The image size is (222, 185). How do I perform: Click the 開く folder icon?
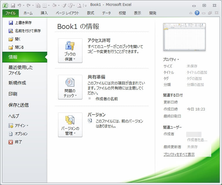[11, 39]
